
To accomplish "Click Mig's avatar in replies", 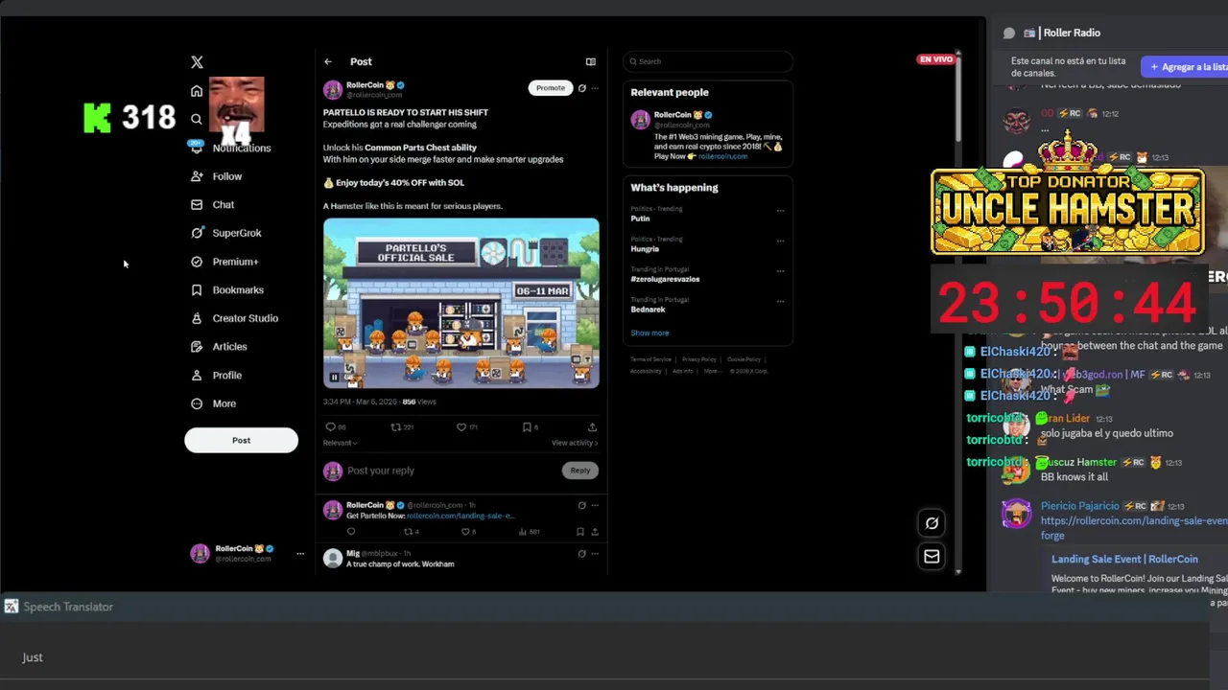I will coord(333,559).
